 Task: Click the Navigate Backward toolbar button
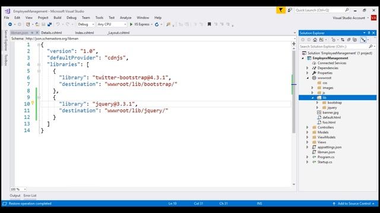tap(10, 24)
